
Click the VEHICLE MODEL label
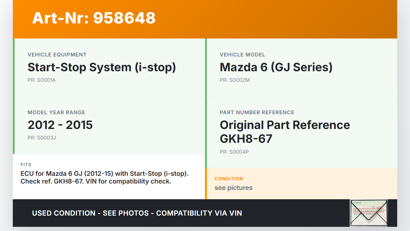242,55
